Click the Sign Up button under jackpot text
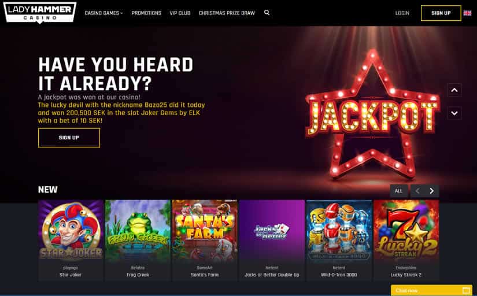The height and width of the screenshot is (296, 477). 69,138
